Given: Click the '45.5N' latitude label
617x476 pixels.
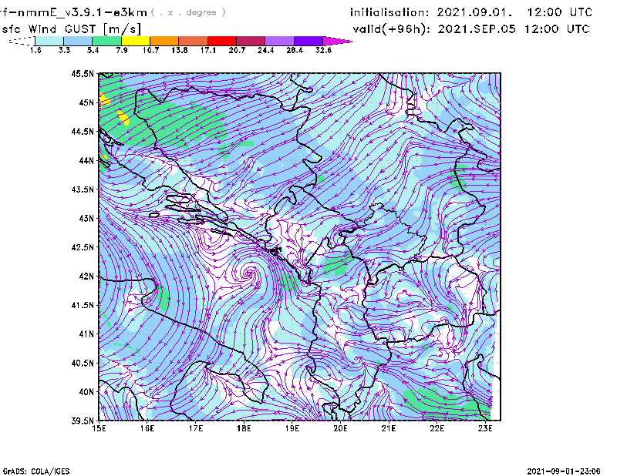Looking at the screenshot, I should point(83,73).
